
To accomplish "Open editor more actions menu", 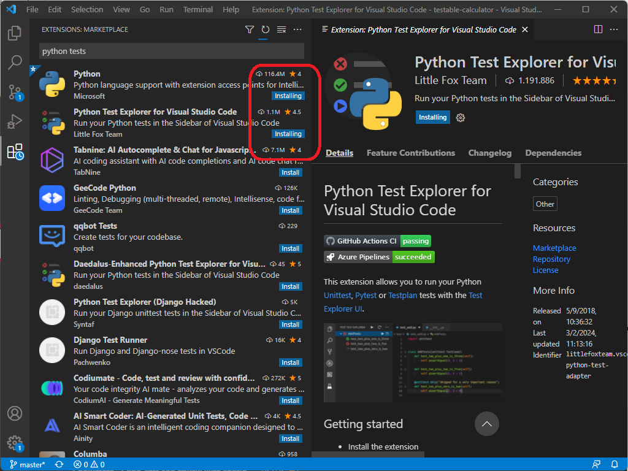I will 613,29.
